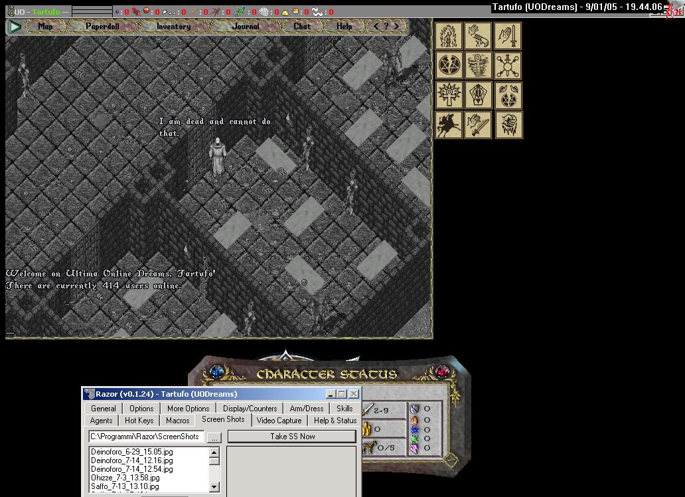Click the spider silk reagent counter icon

pos(264,11)
